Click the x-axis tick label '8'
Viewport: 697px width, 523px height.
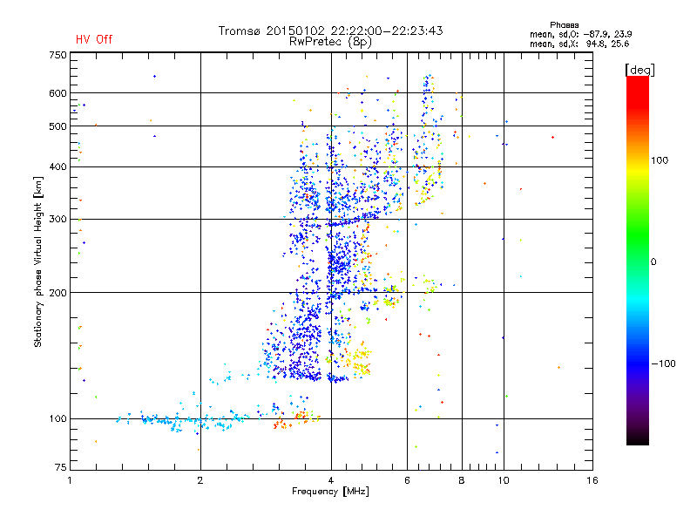(462, 480)
